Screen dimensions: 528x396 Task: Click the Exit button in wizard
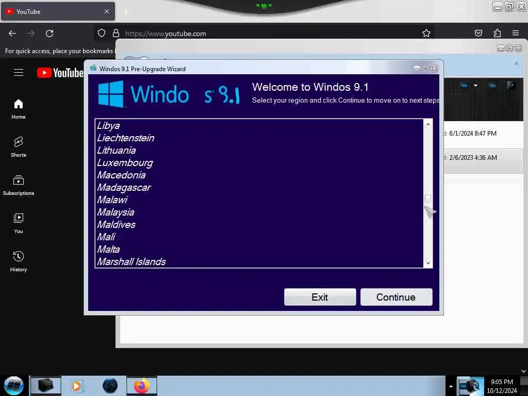coord(320,296)
